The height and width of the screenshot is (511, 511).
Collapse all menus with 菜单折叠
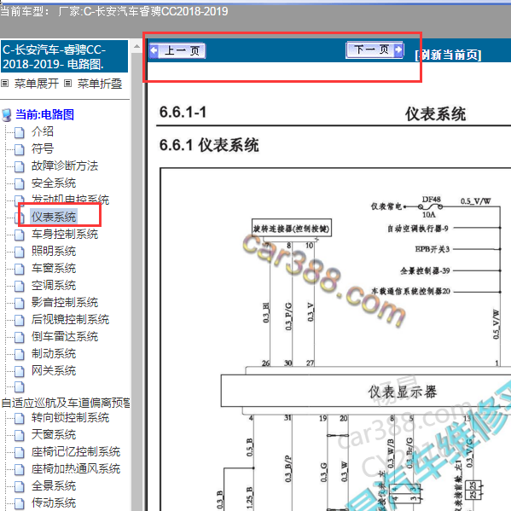(100, 84)
